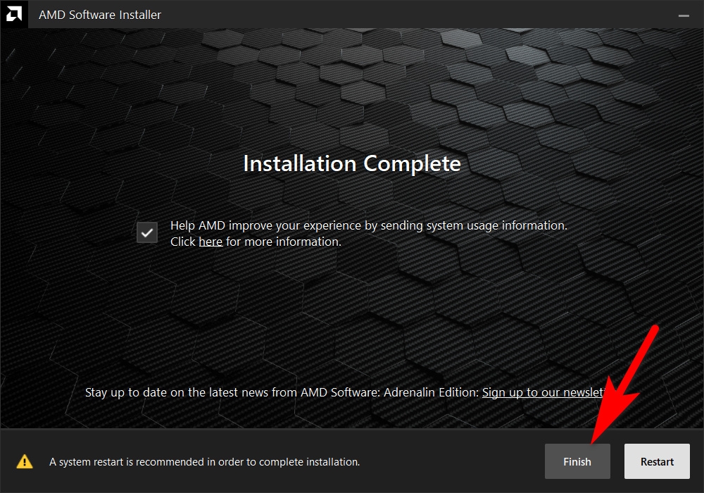This screenshot has width=704, height=493.
Task: Click the checkmark inside the consent checkbox
Action: coord(146,232)
